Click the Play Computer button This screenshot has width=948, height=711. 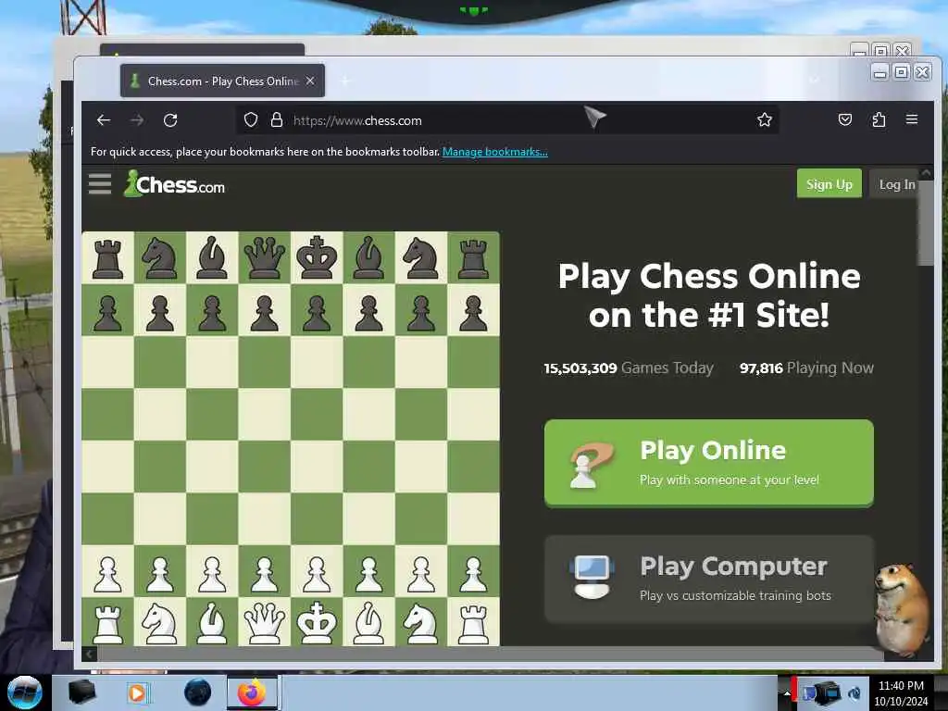point(708,580)
